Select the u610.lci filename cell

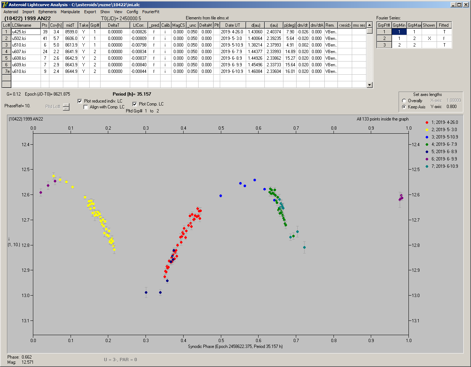26,71
